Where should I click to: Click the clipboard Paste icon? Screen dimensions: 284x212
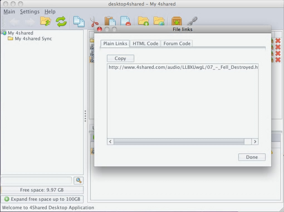click(x=110, y=21)
